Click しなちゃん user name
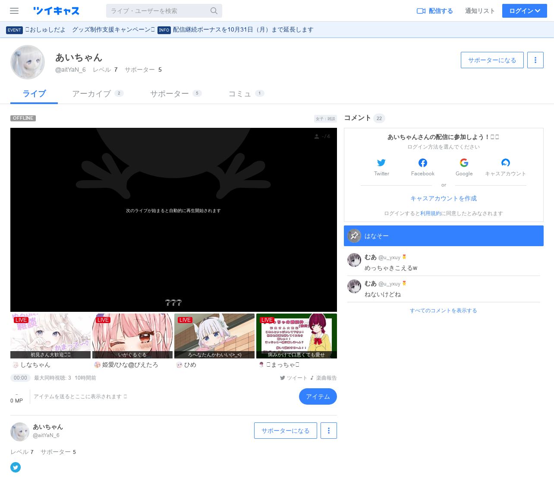The height and width of the screenshot is (504, 554). (x=35, y=365)
